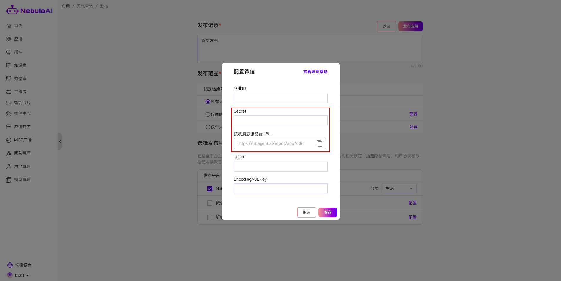The height and width of the screenshot is (281, 561).
Task: Open the MCP广场 icon
Action: [x=9, y=140]
